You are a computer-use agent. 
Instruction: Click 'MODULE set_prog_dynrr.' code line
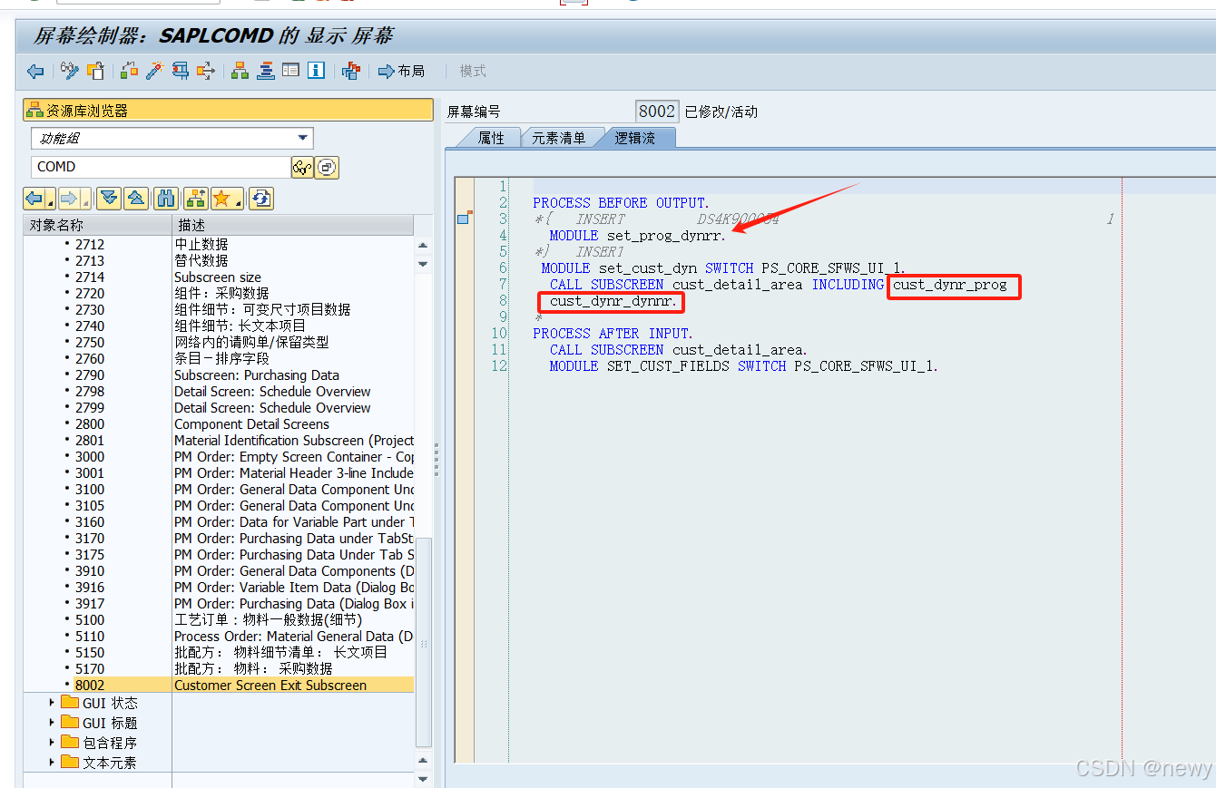(x=637, y=236)
